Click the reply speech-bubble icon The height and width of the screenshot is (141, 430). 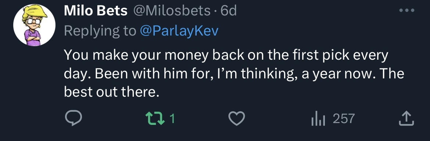(73, 119)
